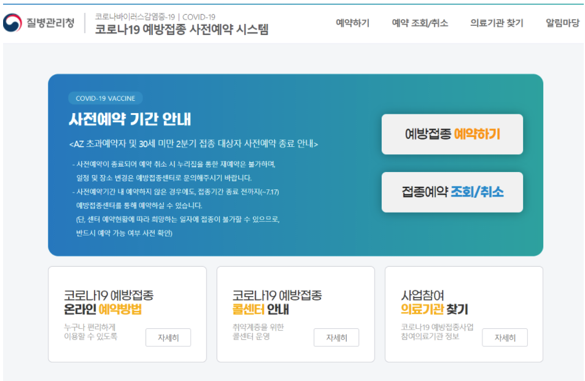The width and height of the screenshot is (585, 381).
Task: Click the 접종예약 조회/취소 button
Action: tap(452, 192)
